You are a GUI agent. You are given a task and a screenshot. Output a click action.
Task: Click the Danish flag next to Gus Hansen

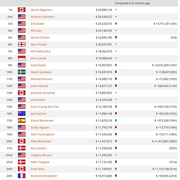tap(22, 148)
